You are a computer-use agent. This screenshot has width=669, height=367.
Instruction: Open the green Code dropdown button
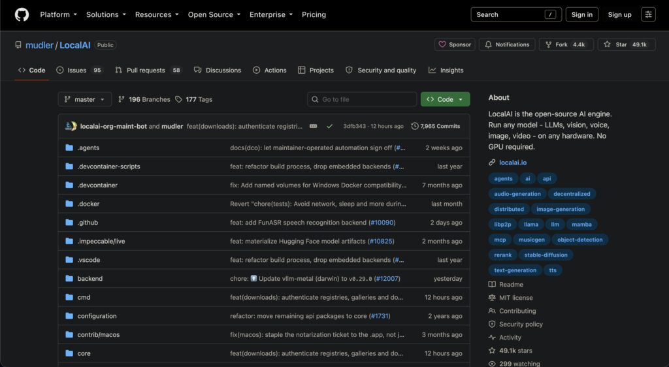point(445,99)
